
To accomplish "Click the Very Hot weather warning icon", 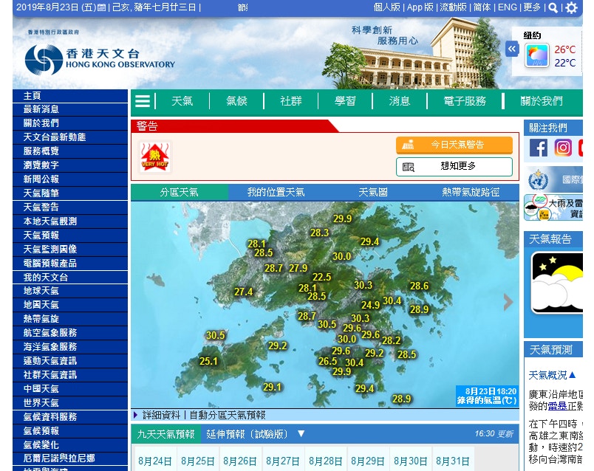I will point(155,157).
